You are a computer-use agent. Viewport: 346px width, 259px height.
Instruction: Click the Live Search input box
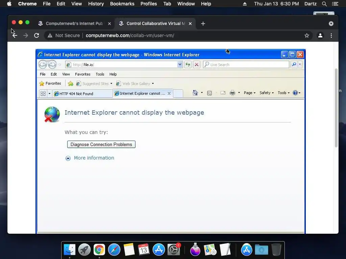pos(246,64)
